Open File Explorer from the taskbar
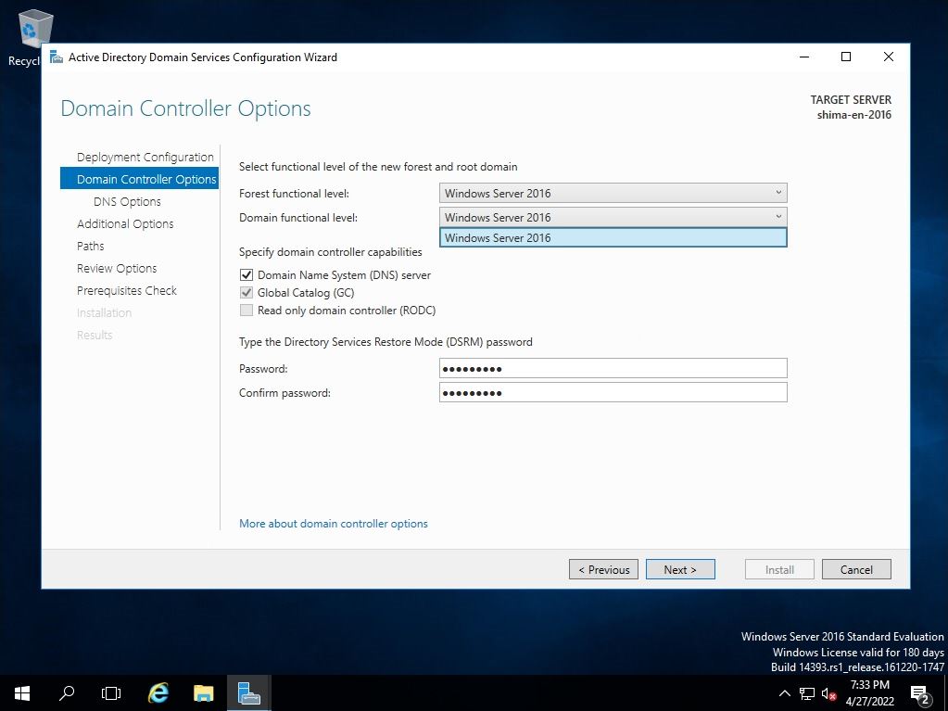This screenshot has height=711, width=948. point(203,692)
